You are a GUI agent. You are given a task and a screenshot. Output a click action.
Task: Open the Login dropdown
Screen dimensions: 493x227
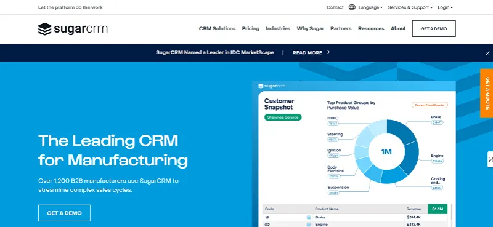(x=445, y=7)
